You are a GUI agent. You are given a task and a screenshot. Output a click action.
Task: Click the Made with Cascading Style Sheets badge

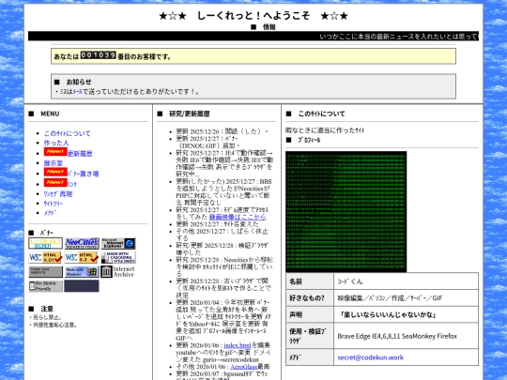tap(118, 257)
